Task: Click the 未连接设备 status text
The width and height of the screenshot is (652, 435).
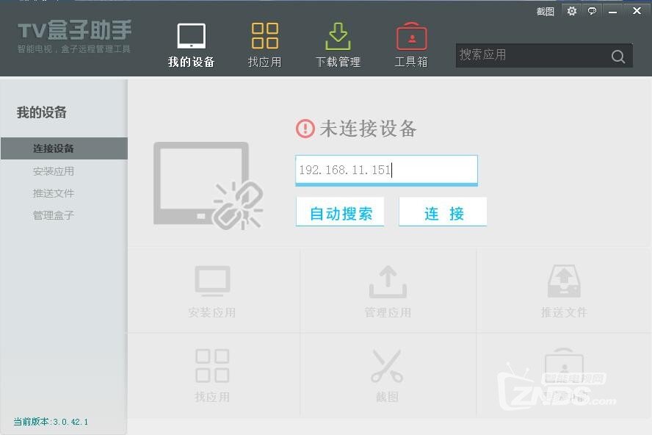Action: 368,128
